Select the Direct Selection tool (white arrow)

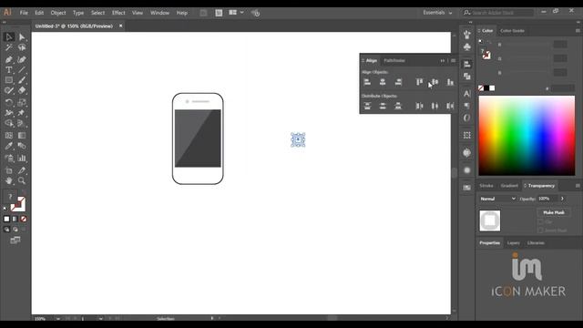(x=22, y=36)
